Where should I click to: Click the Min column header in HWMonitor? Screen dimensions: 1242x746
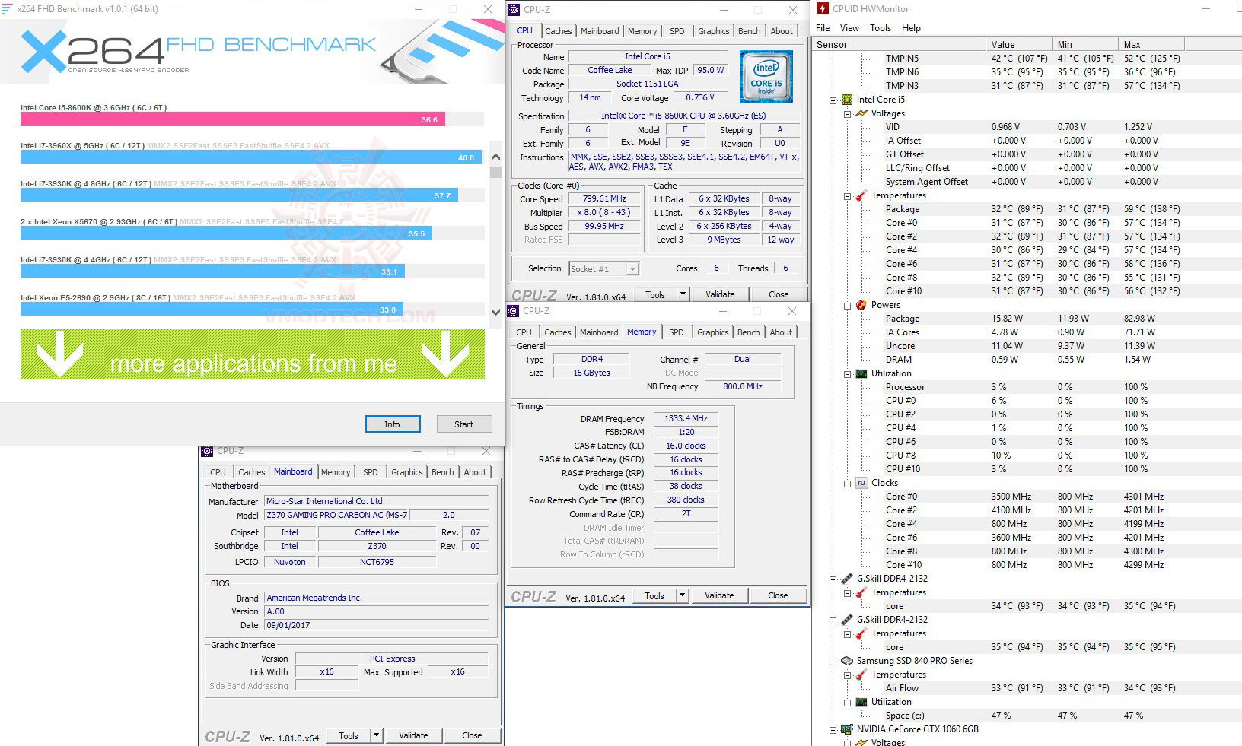(x=1085, y=44)
